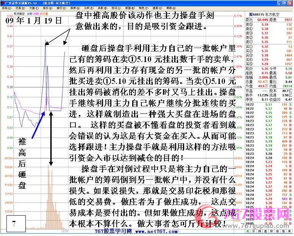
Task: Click the 内盘 78114 value
Action: click(x=288, y=86)
